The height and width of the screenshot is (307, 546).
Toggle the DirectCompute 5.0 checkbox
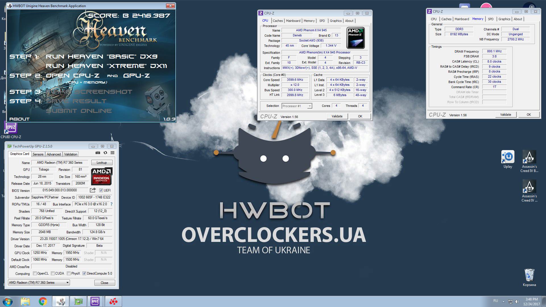click(84, 273)
